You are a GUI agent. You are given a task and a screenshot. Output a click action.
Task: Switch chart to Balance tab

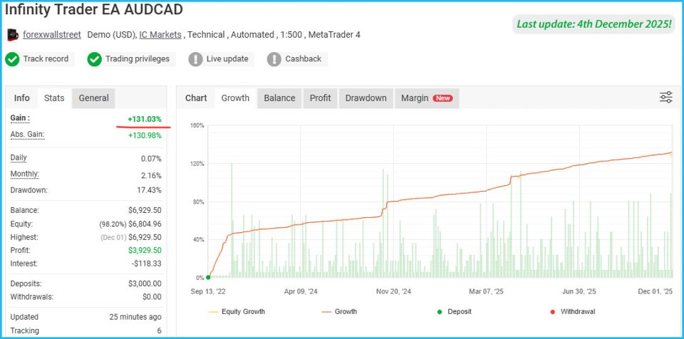pos(279,98)
